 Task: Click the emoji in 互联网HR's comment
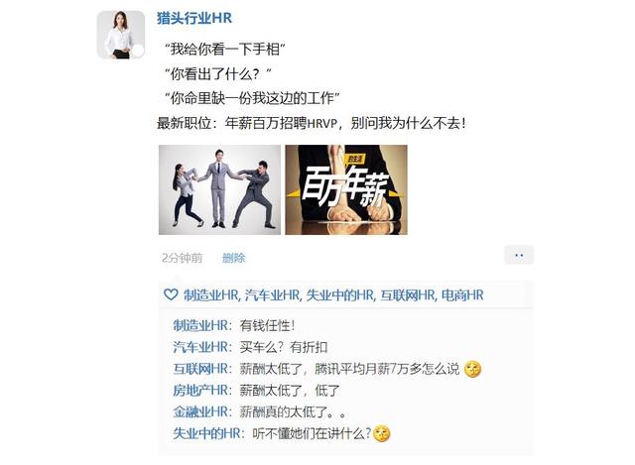pos(472,369)
